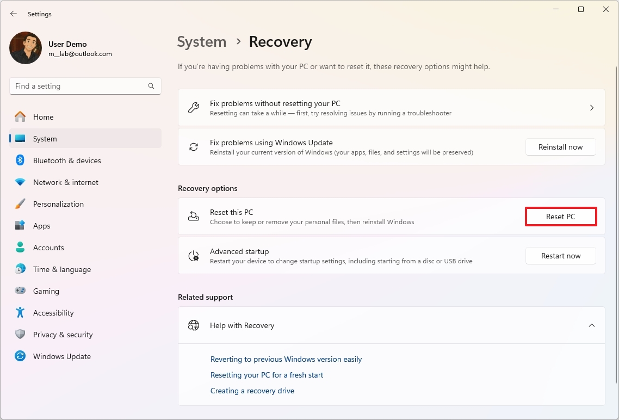Click the back arrow in Settings title bar
The width and height of the screenshot is (619, 420).
[14, 14]
